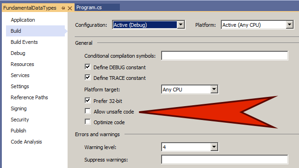Open the Signing page
Image resolution: width=299 pixels, height=168 pixels.
pyautogui.click(x=19, y=108)
